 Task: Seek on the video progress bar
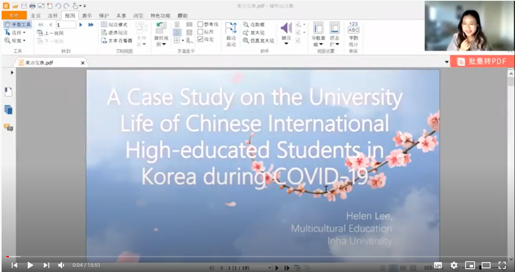pos(257,256)
